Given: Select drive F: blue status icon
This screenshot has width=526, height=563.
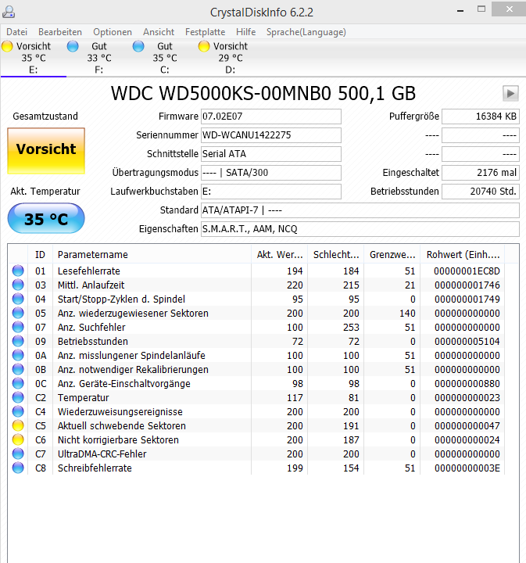Looking at the screenshot, I should tap(73, 46).
